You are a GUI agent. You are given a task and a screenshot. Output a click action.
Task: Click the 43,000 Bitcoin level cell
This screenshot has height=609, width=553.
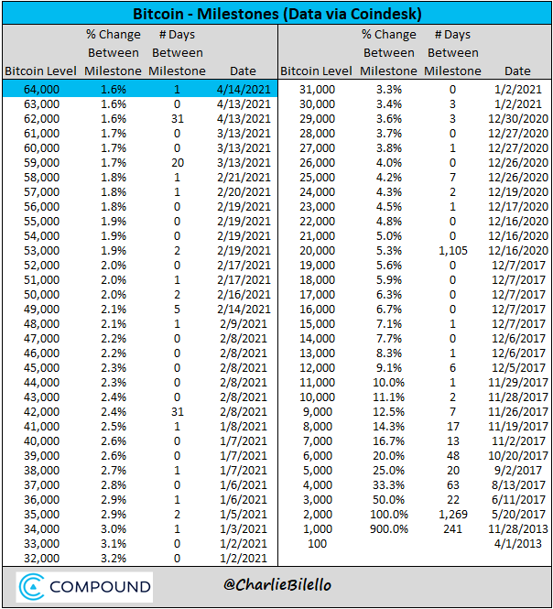click(x=41, y=397)
